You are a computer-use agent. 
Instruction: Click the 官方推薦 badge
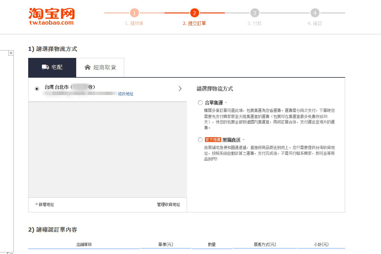[213, 140]
